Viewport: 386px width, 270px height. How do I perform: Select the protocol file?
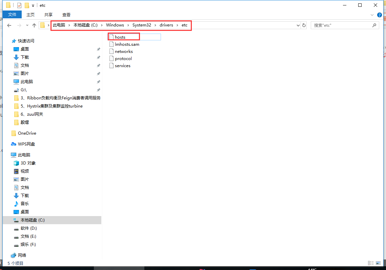click(x=123, y=59)
